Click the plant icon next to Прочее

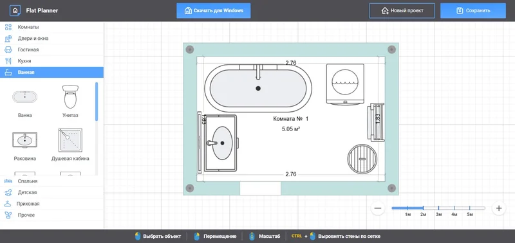click(8, 215)
